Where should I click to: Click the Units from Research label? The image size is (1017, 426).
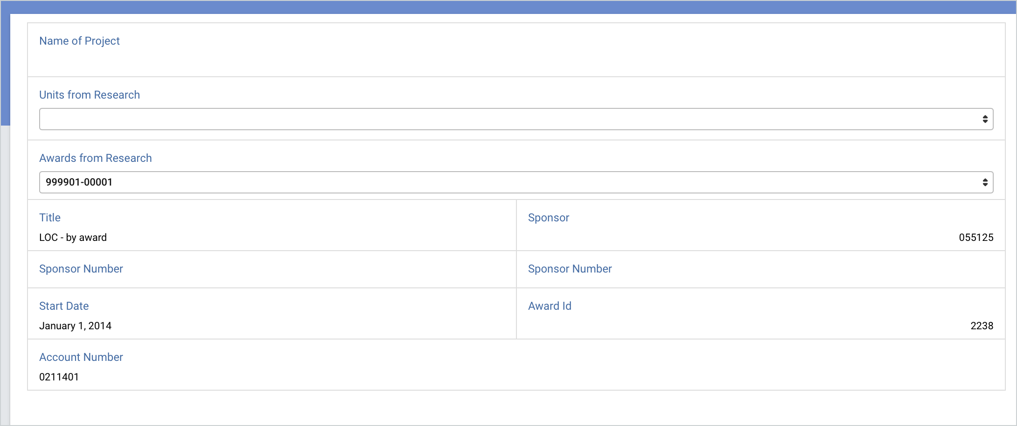coord(89,95)
